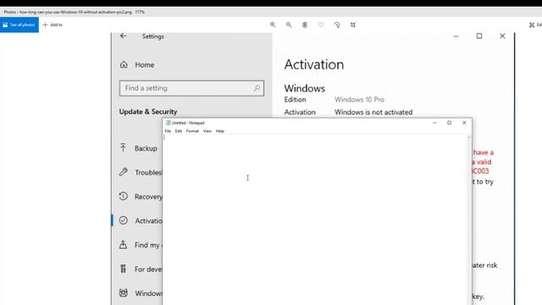Click the Edition label
This screenshot has width=542, height=305.
295,100
